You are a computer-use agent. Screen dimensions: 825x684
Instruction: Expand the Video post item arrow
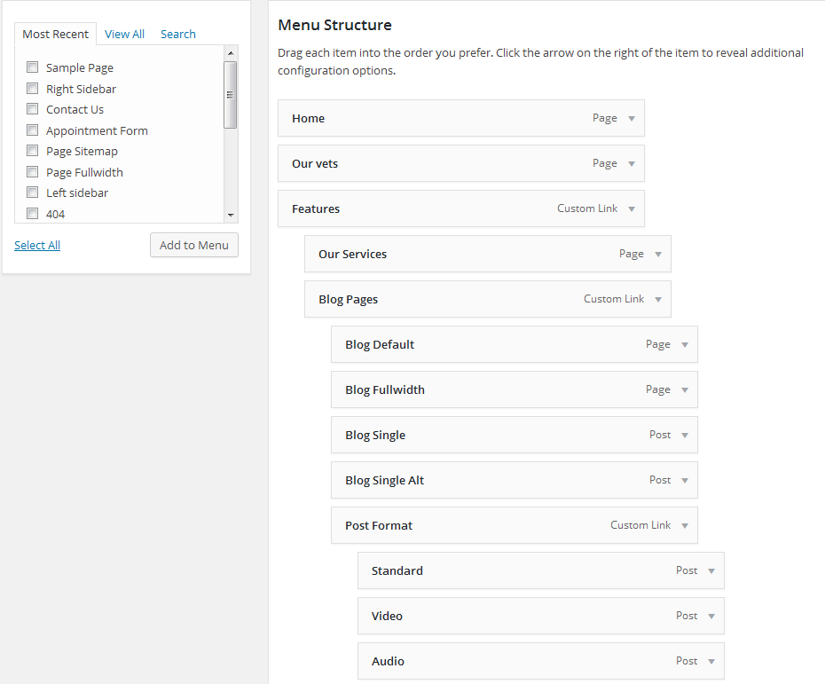(711, 616)
